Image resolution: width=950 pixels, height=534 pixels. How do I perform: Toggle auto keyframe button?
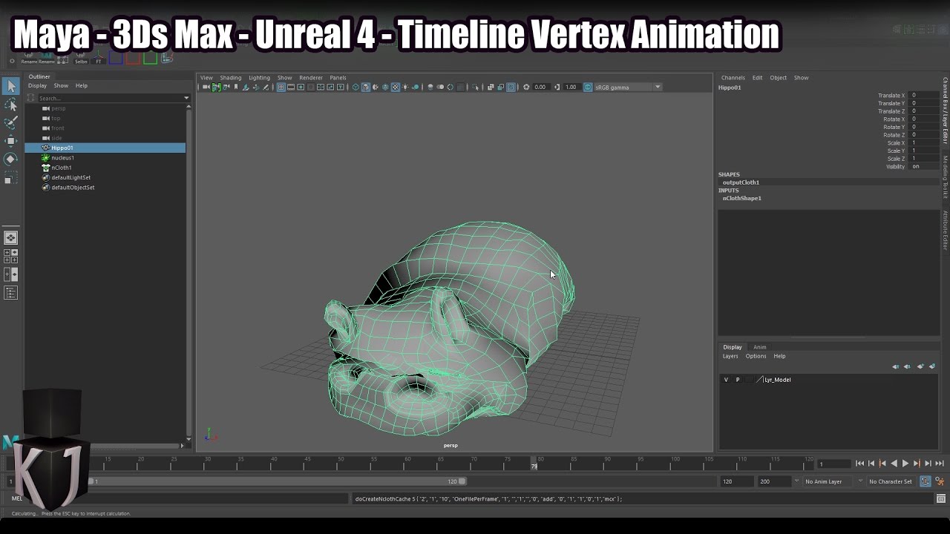926,481
